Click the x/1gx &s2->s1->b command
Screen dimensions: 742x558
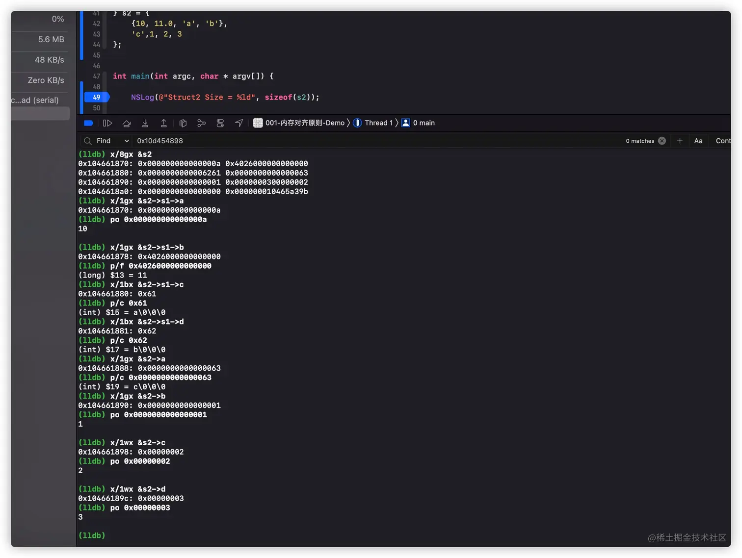point(131,248)
